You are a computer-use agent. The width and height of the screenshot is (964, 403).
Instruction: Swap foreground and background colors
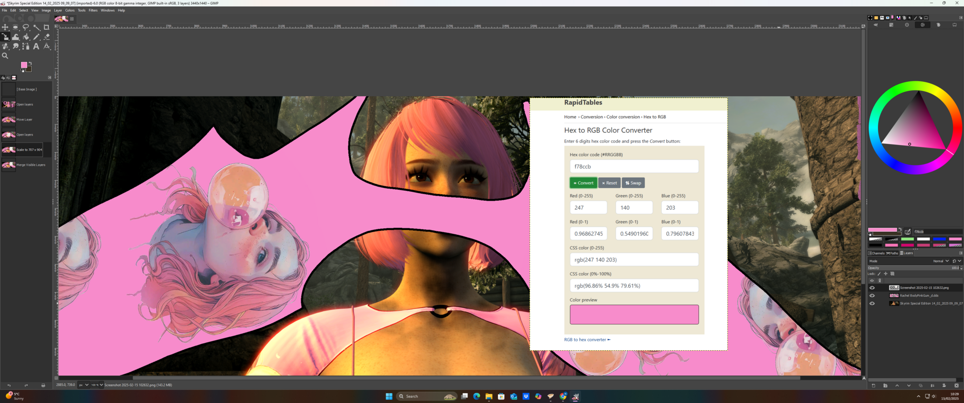click(x=30, y=63)
